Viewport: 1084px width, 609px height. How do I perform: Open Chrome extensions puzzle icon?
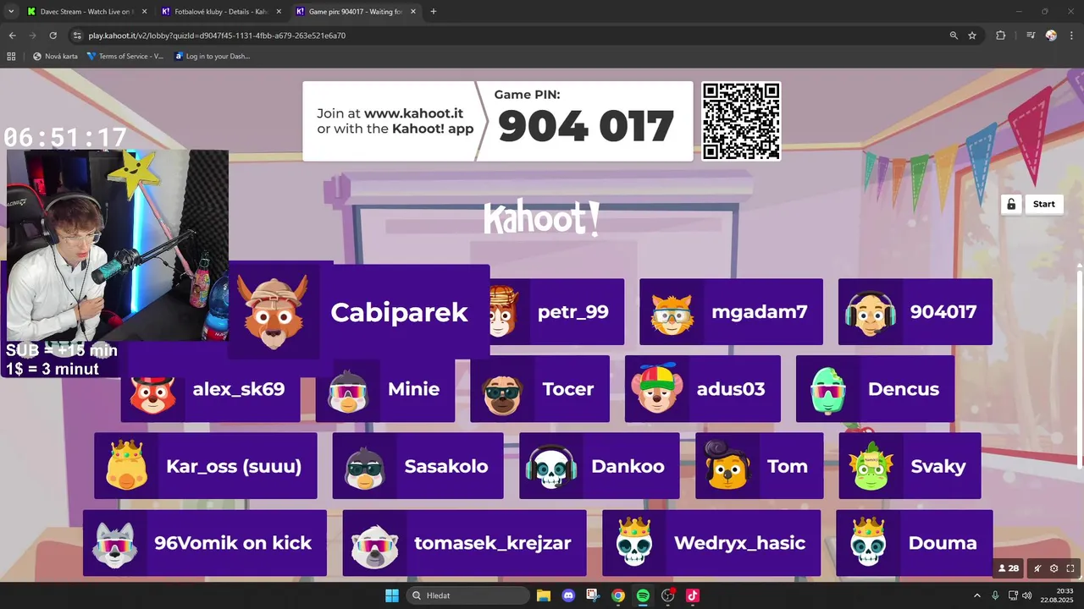click(1000, 36)
